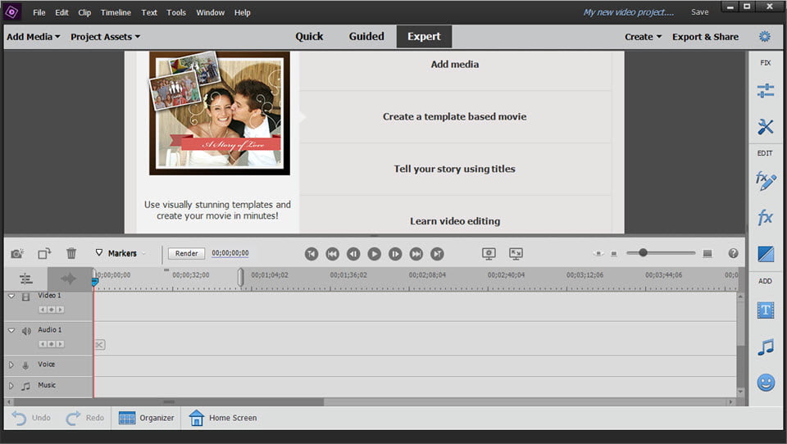Go to previous edit point
The height and width of the screenshot is (444, 787).
[332, 254]
